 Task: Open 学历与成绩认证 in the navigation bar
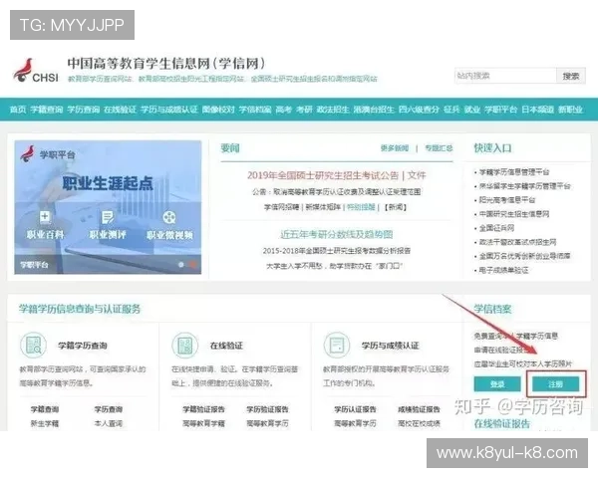tap(169, 110)
